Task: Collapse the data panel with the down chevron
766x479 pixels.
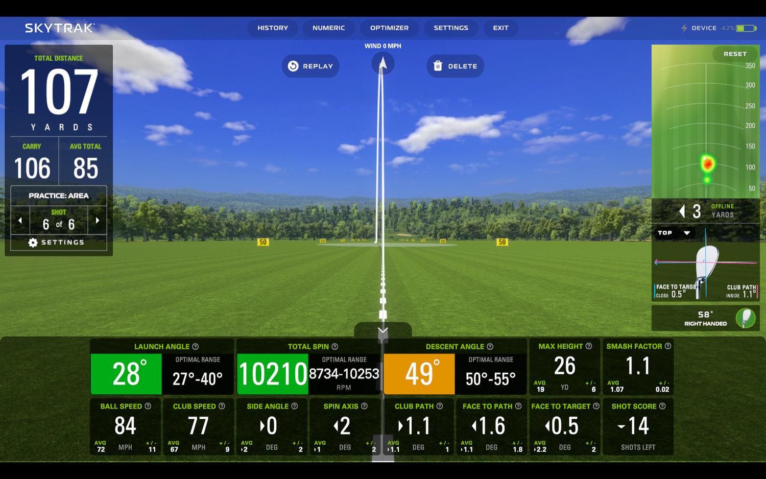Action: coord(383,330)
